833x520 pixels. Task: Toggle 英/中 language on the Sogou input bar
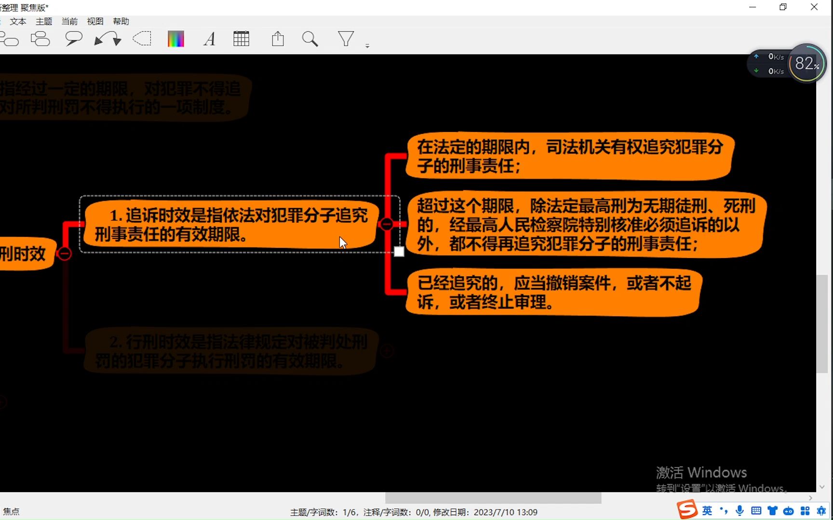pyautogui.click(x=707, y=511)
